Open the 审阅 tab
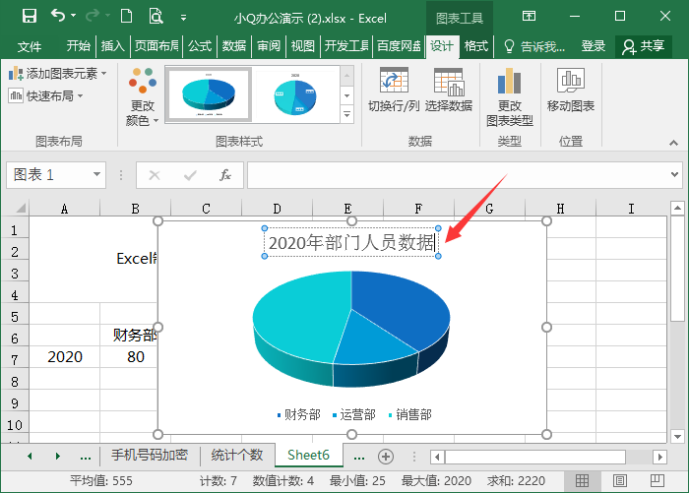689x493 pixels. 269,45
